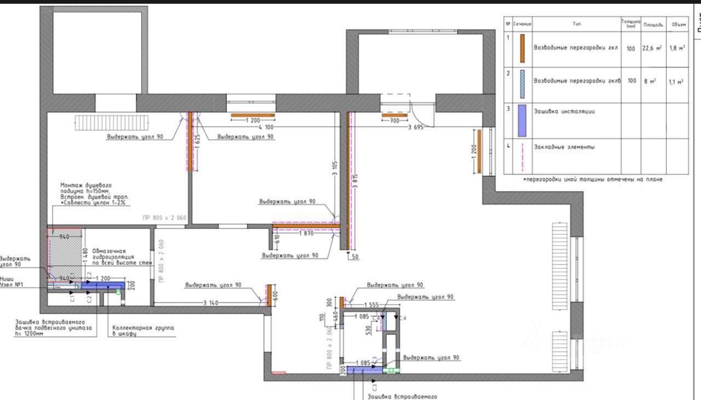Click the "Толщина (мм)" column header

[x=631, y=23]
